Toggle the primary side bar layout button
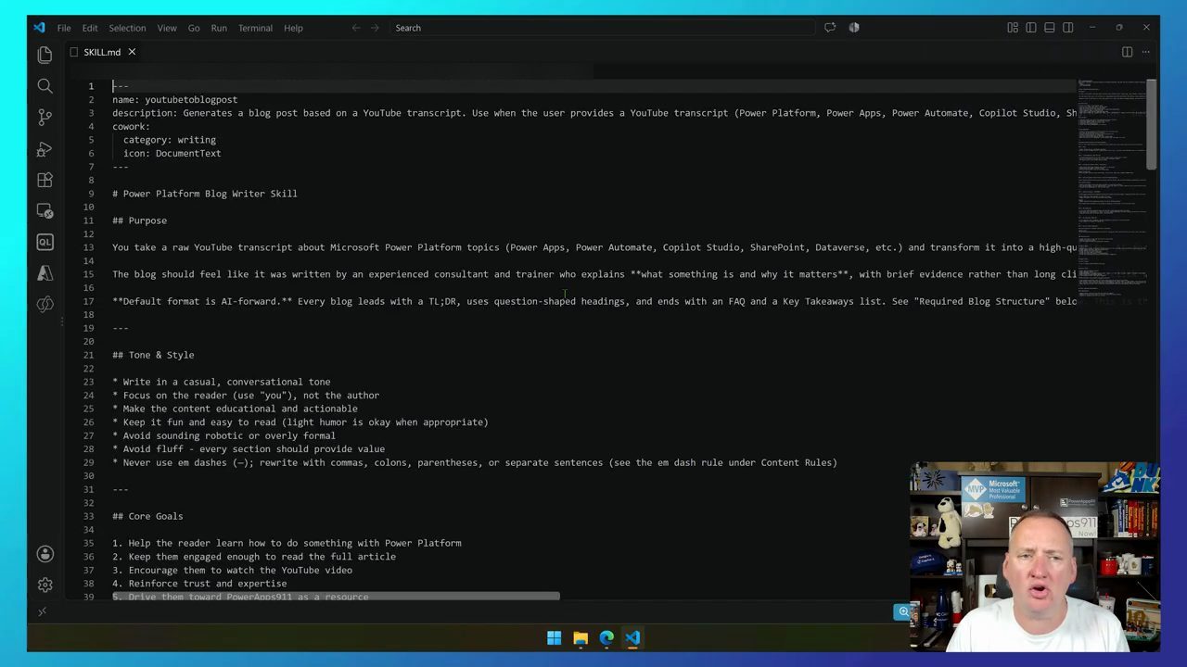 coord(1031,28)
